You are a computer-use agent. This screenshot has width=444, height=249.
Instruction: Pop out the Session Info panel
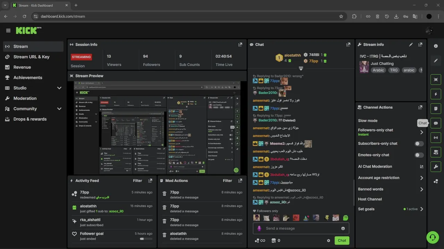[x=240, y=45]
